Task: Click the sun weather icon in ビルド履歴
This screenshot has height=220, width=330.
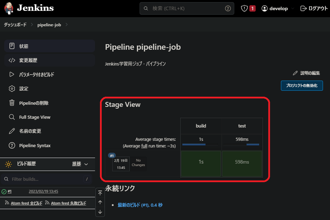Action: pyautogui.click(x=8, y=164)
